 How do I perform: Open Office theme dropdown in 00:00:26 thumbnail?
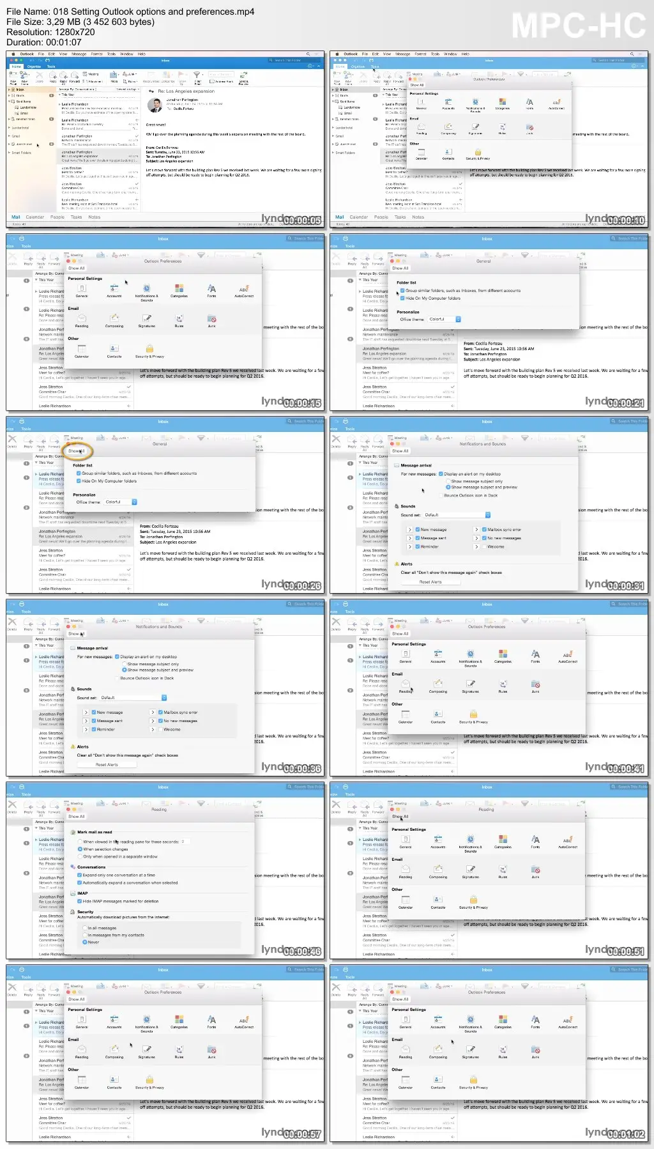click(x=120, y=502)
